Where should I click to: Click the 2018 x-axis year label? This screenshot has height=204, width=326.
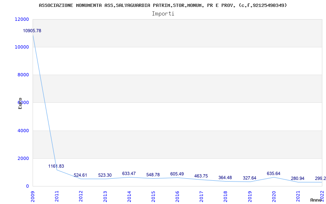tap(225, 196)
